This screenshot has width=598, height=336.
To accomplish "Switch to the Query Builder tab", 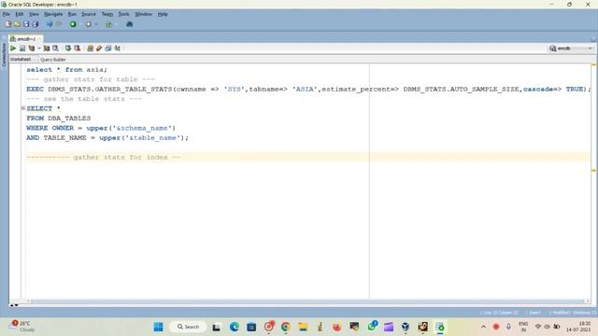I will point(52,60).
